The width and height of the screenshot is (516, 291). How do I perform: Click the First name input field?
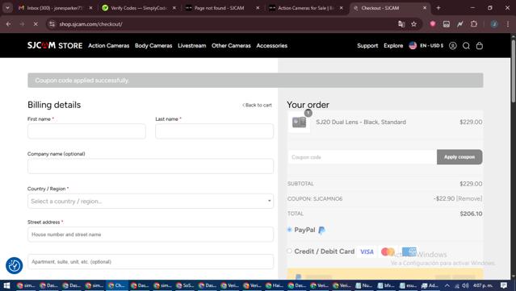tap(86, 131)
